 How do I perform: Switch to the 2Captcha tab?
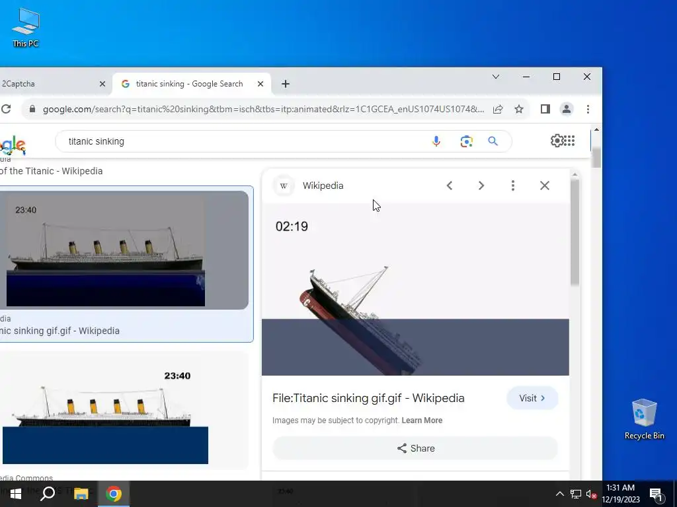pos(48,84)
